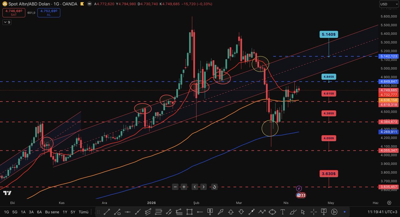The image size is (400, 217).
Task: Open the purple lightning event marker
Action: [299, 188]
